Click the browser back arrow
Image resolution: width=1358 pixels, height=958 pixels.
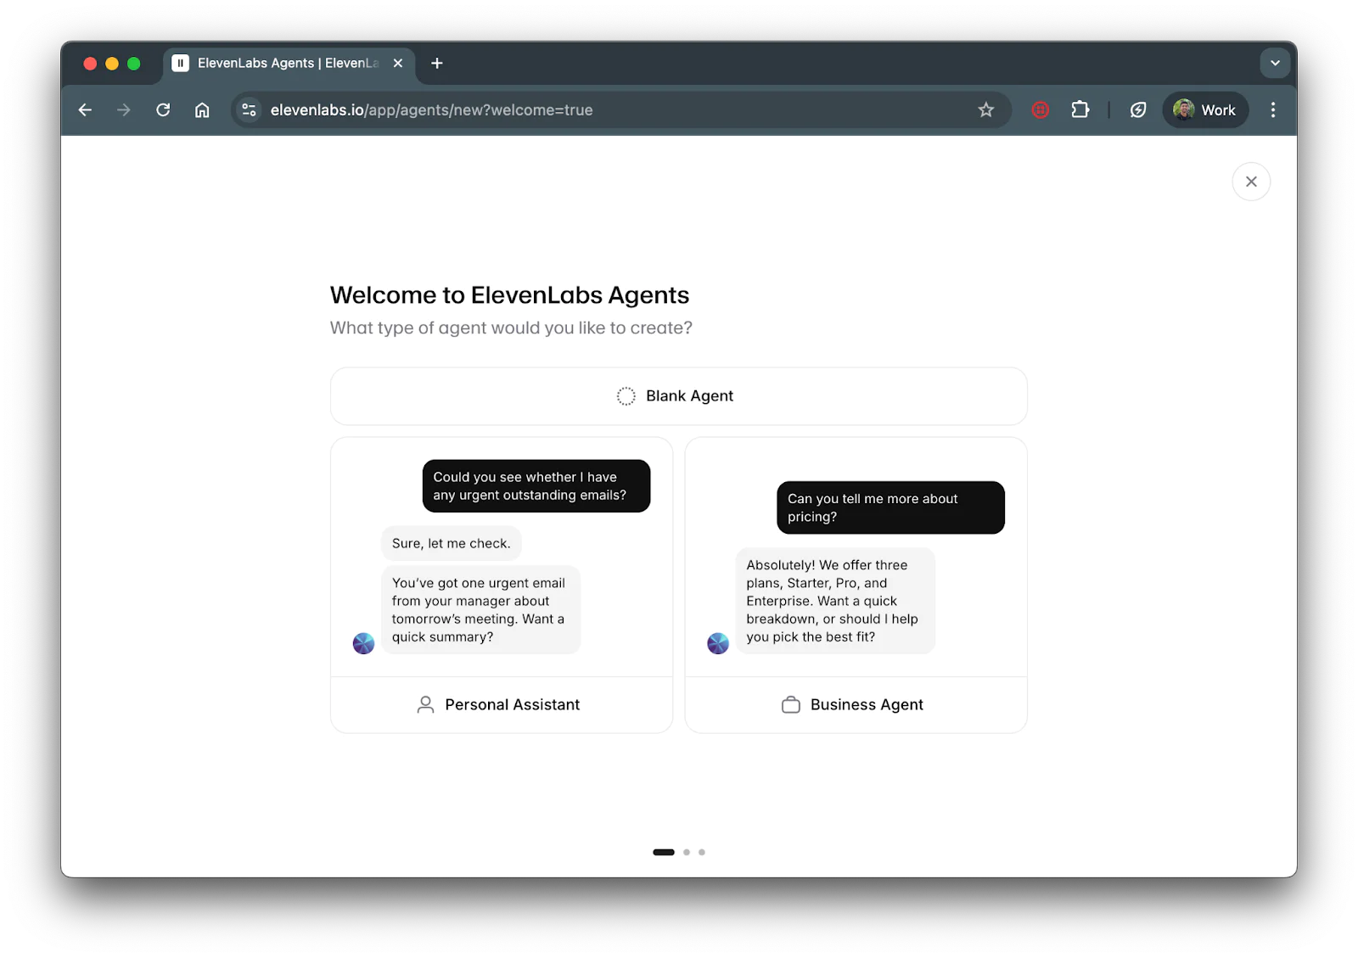coord(85,110)
